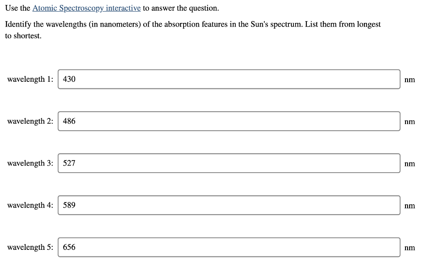Viewport: 425px width, 271px height.
Task: Click the question instruction text about absorption features
Action: click(x=193, y=24)
